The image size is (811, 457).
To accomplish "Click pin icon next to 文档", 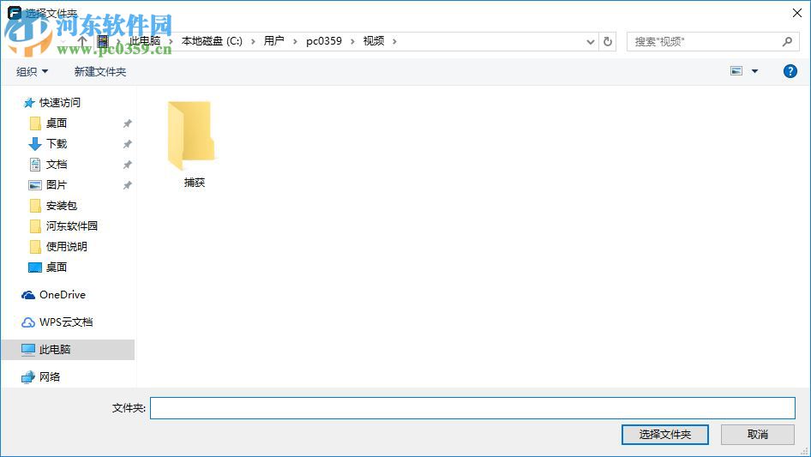I will coord(127,165).
